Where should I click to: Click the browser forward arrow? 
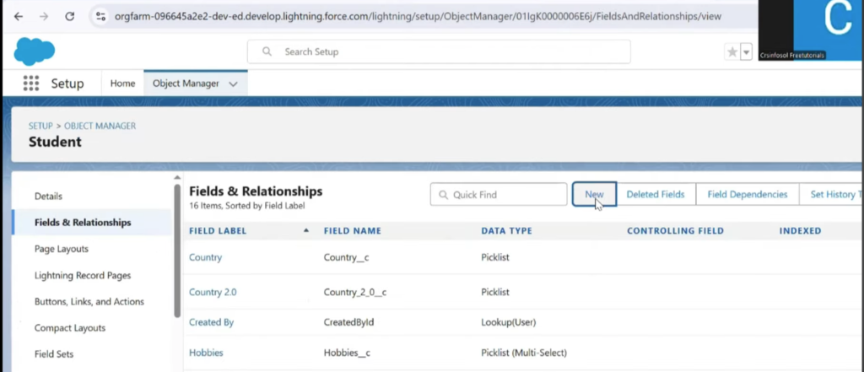44,16
